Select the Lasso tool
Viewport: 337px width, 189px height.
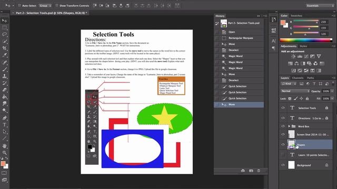click(x=4, y=34)
